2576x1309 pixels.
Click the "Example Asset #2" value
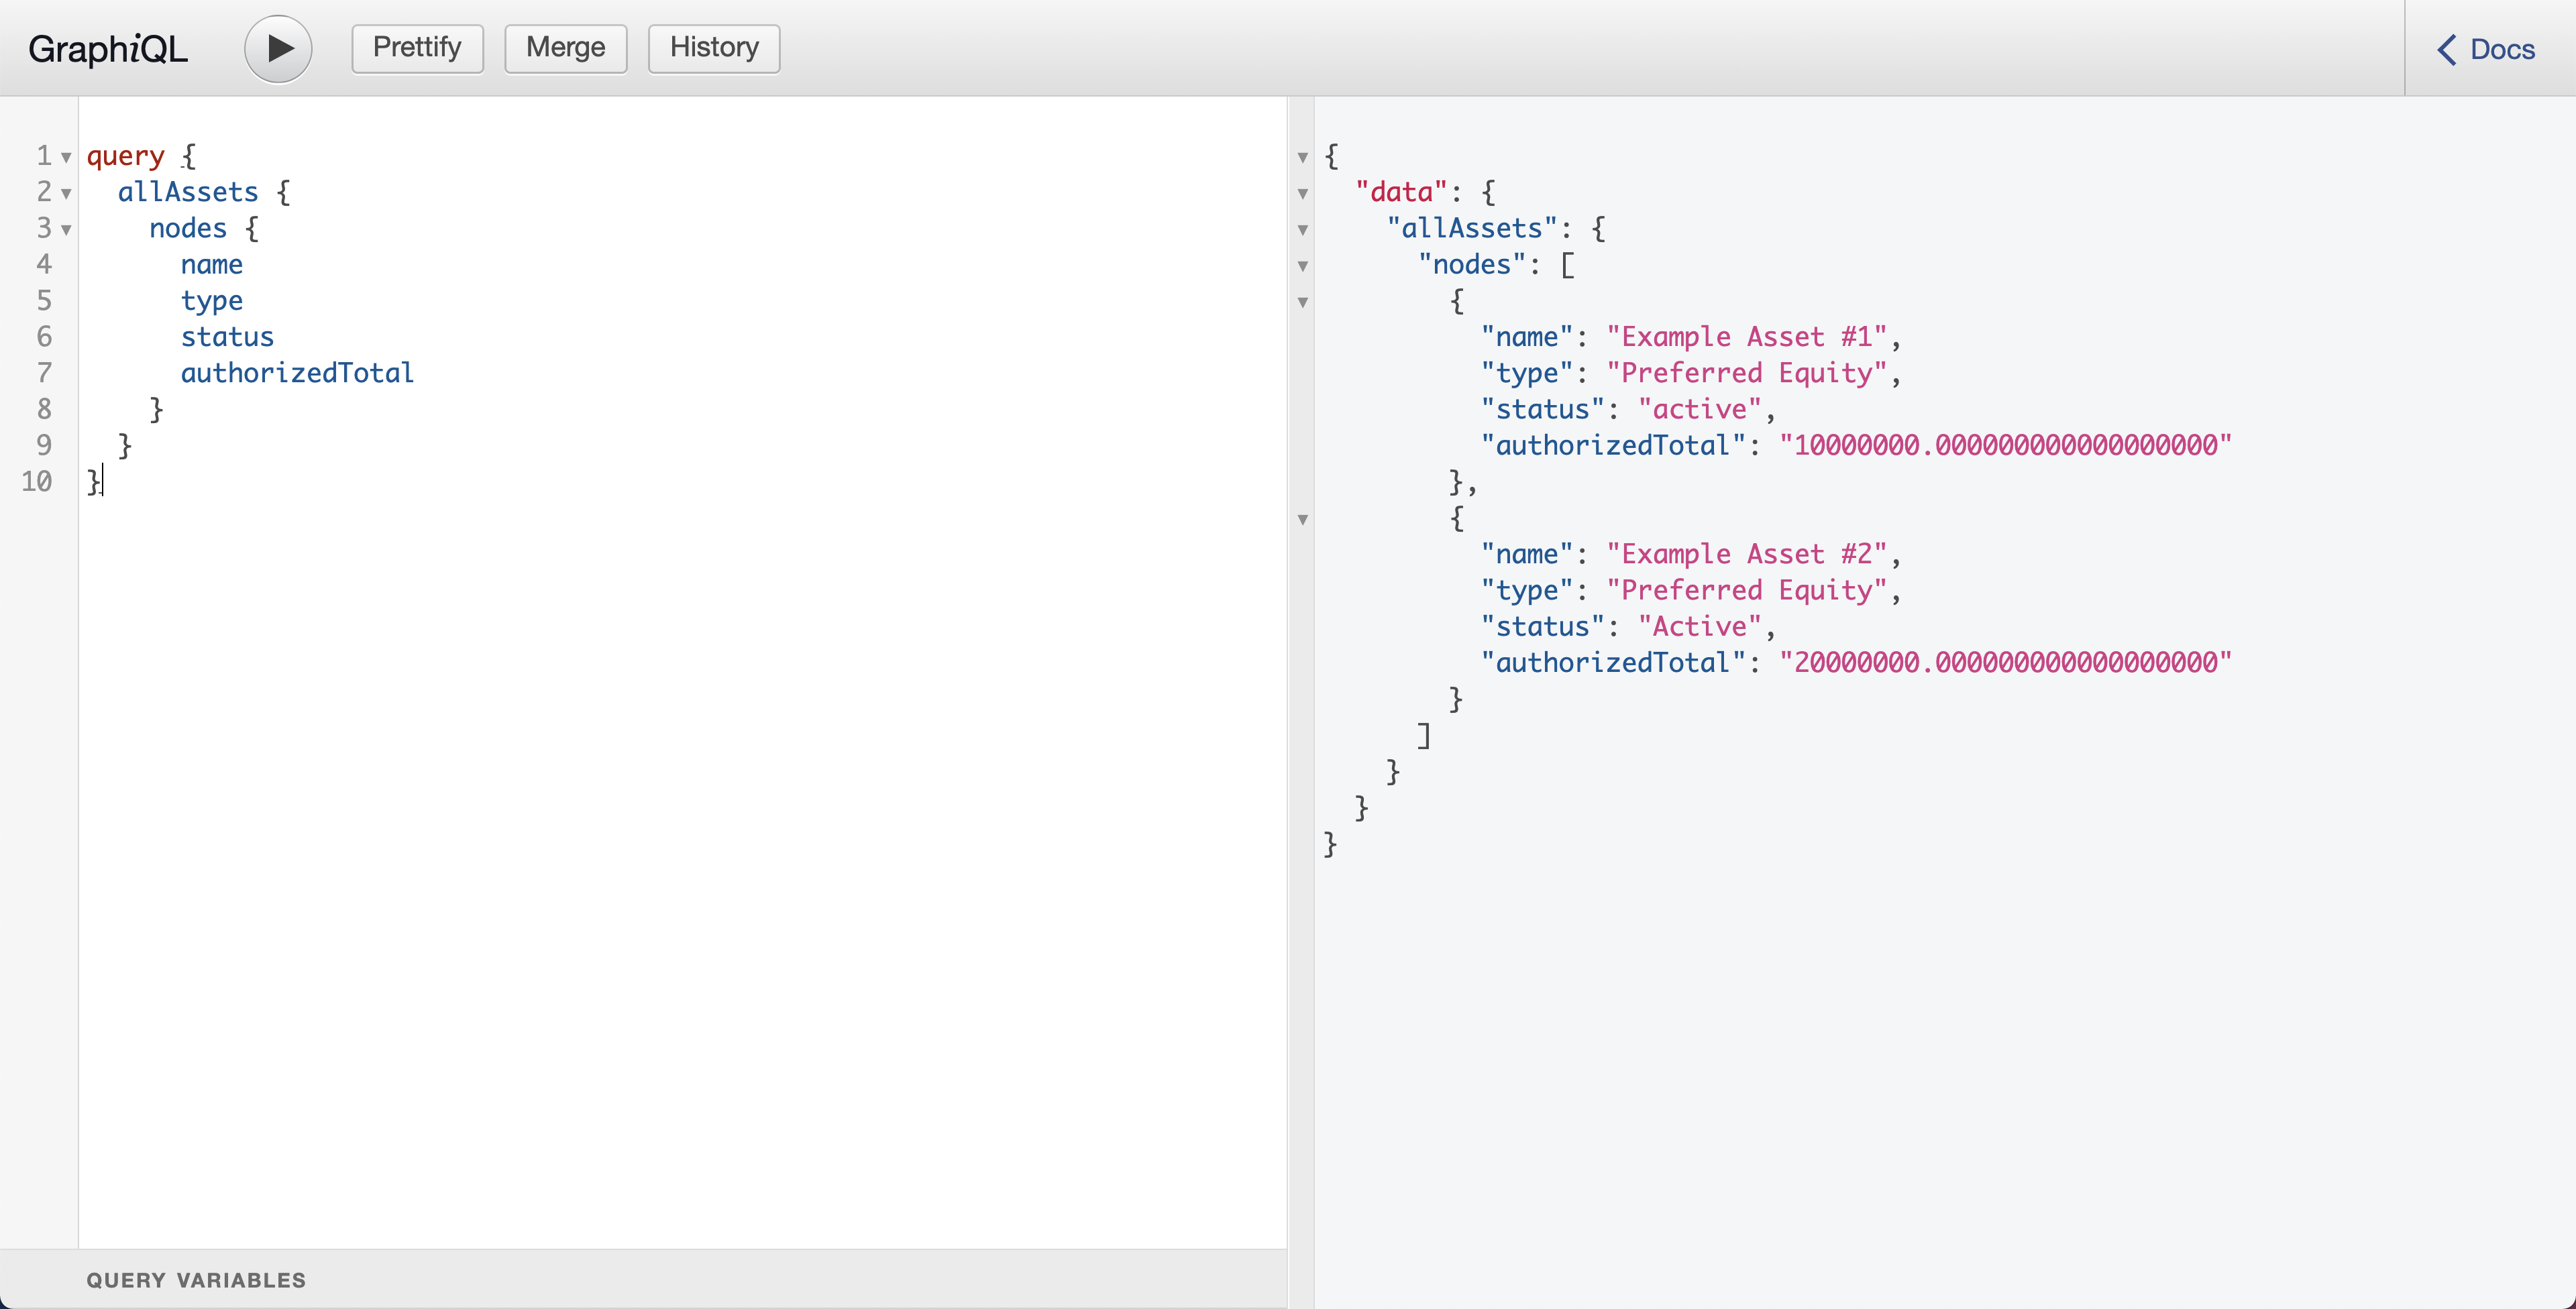[x=1747, y=554]
